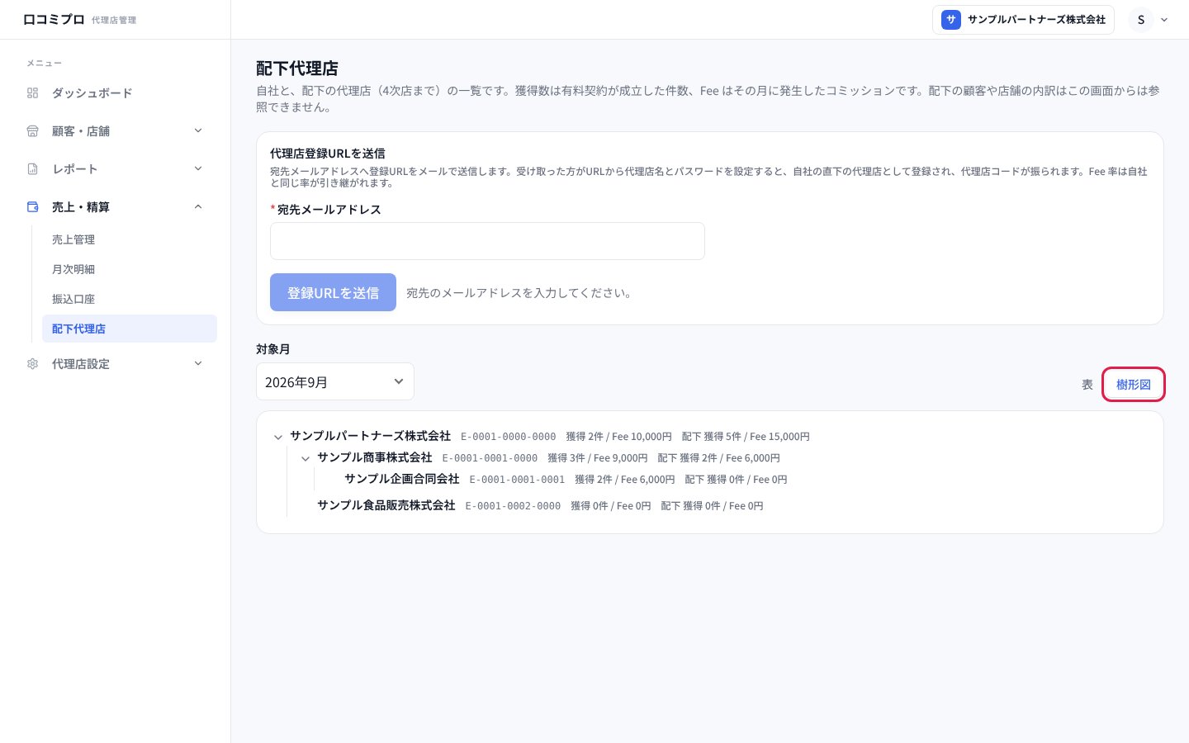Open the 対象月 2026年9月 dropdown
The image size is (1189, 743).
[x=335, y=382]
